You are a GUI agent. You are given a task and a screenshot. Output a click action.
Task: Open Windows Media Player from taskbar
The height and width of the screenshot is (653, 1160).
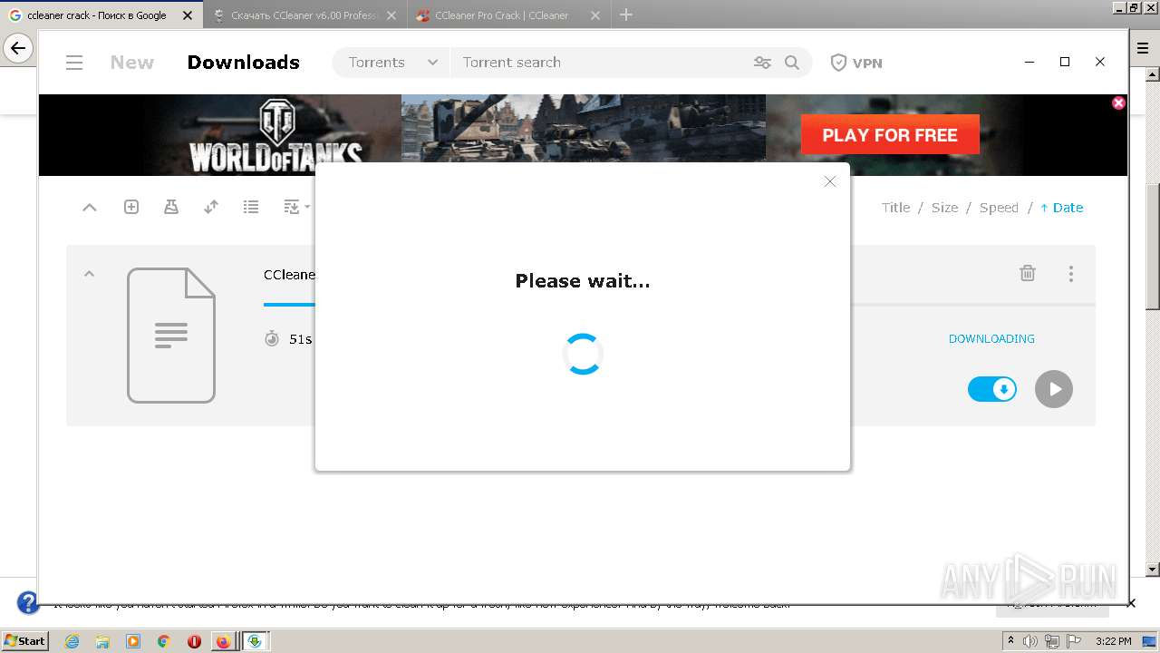click(133, 641)
